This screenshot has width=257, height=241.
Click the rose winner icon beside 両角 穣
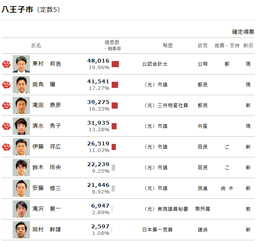(x=6, y=85)
